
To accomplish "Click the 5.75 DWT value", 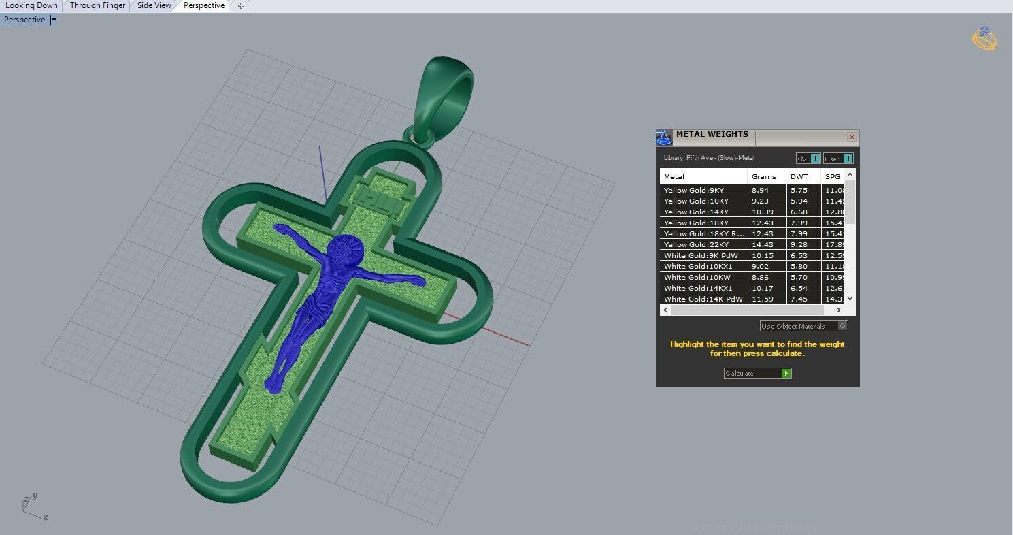I will click(799, 190).
